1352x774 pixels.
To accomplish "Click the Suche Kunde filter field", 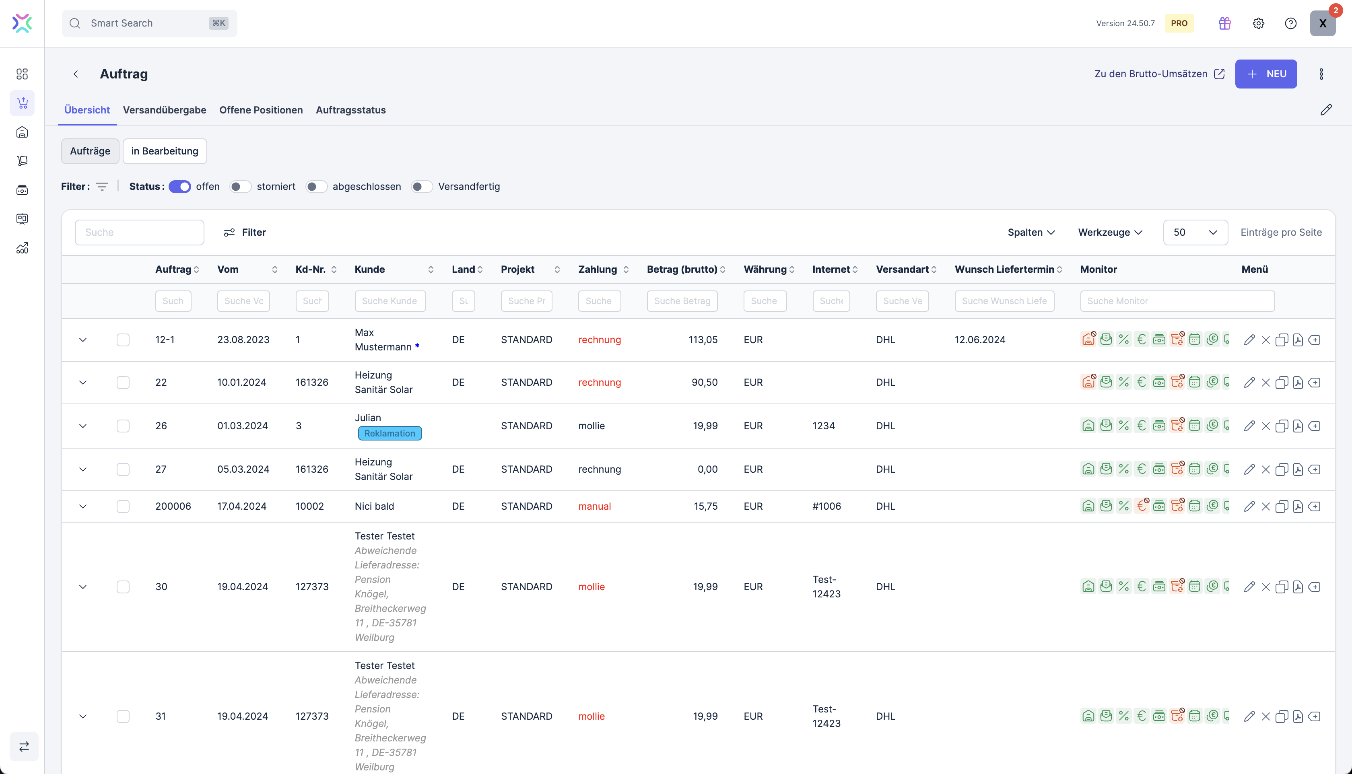I will tap(390, 301).
